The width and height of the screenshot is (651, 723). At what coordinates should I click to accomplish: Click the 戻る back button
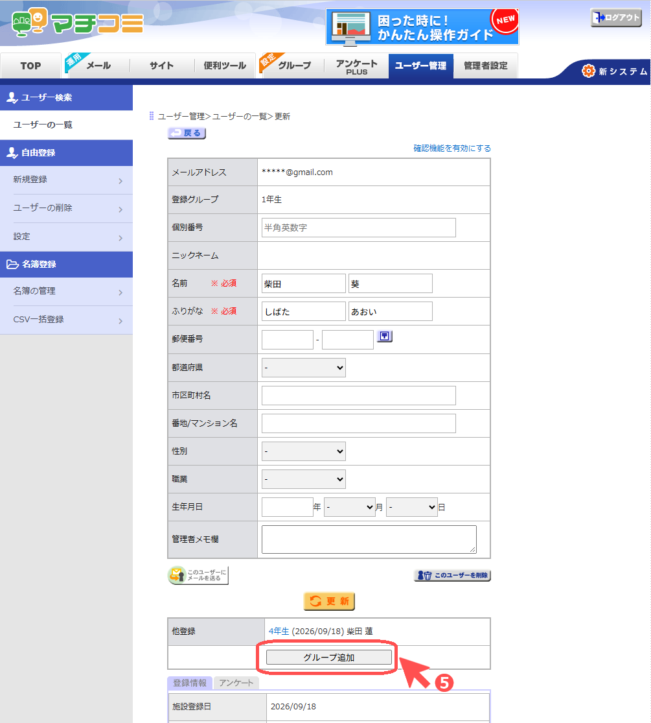[187, 134]
